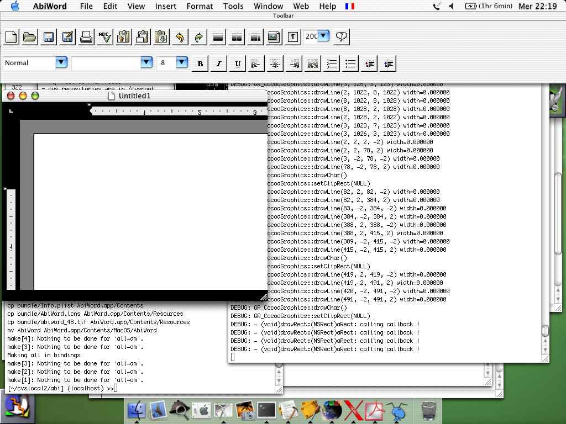Open the Tools menu
Viewport: 566px width, 424px height.
coord(233,6)
